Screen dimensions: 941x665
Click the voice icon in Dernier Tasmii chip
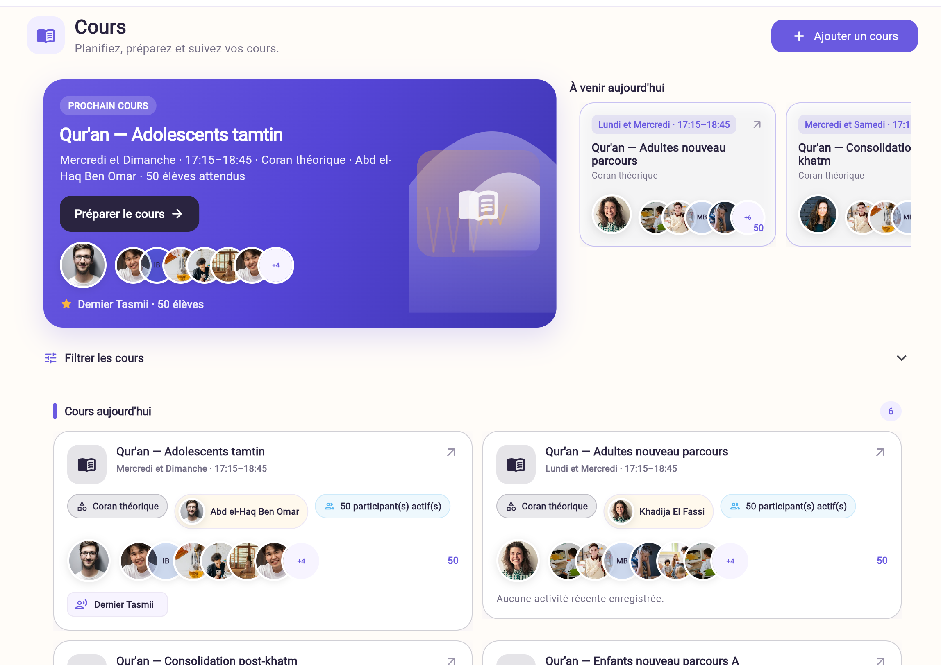click(82, 604)
